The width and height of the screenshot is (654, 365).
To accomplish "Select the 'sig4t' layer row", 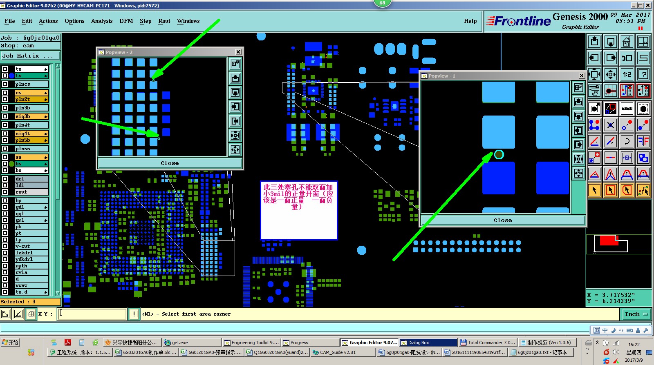I will point(31,134).
